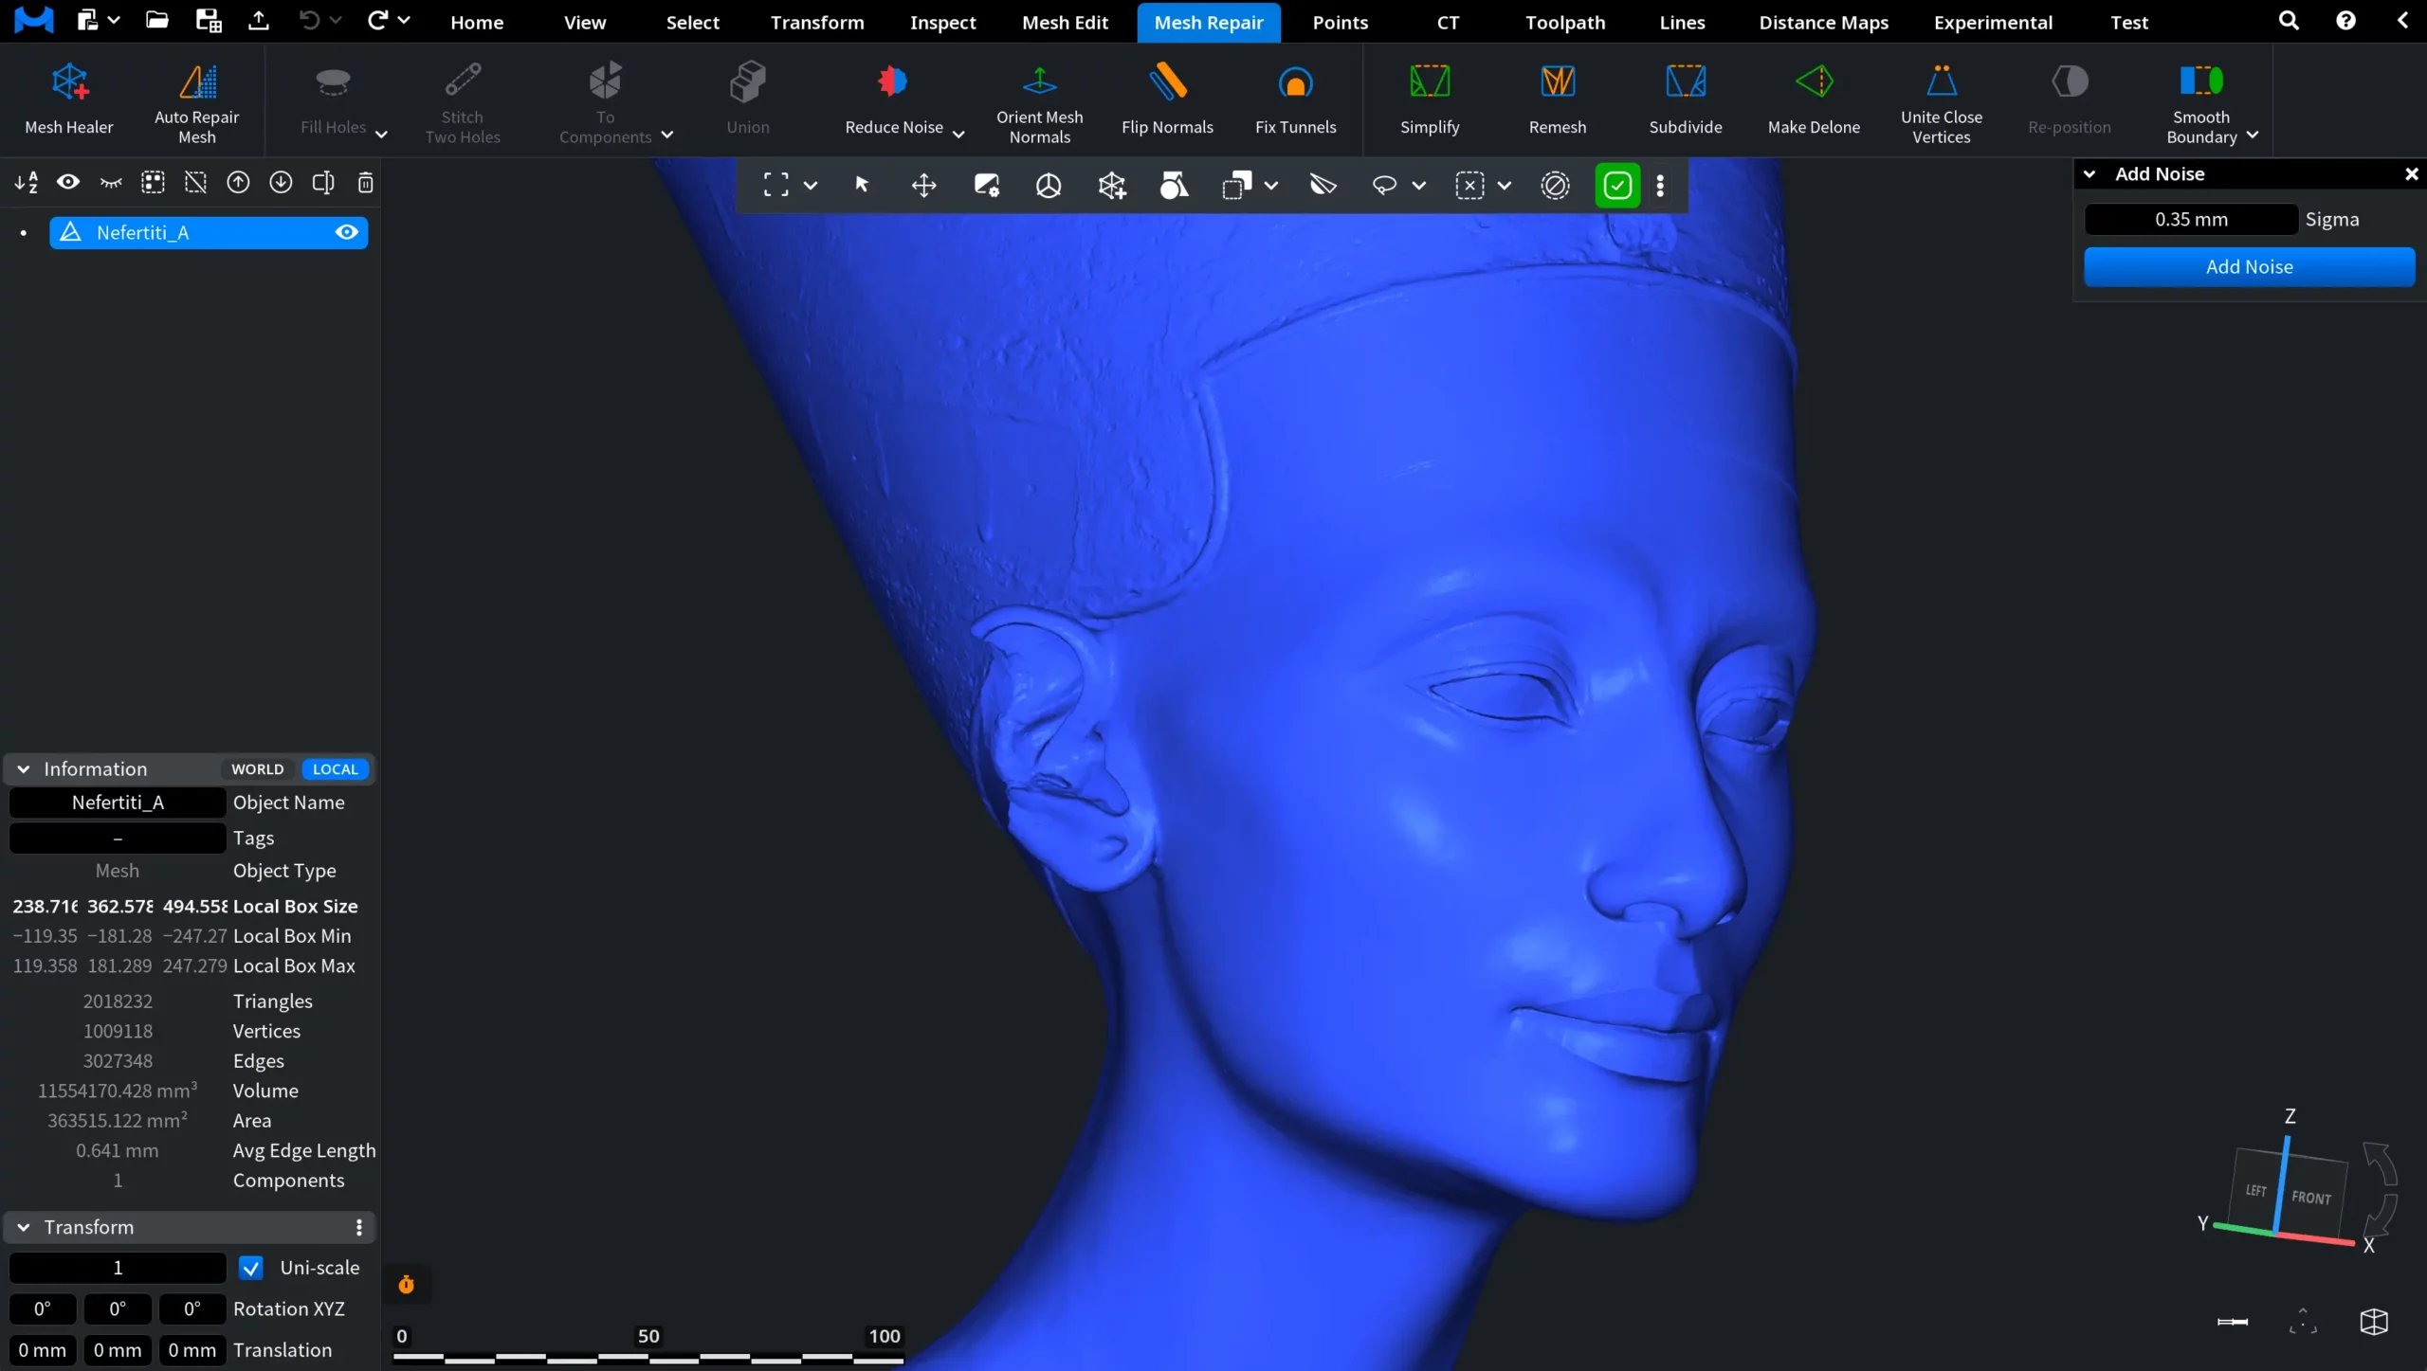Toggle the orange stopwatch icon in viewport
Viewport: 2427px width, 1371px height.
coord(406,1285)
